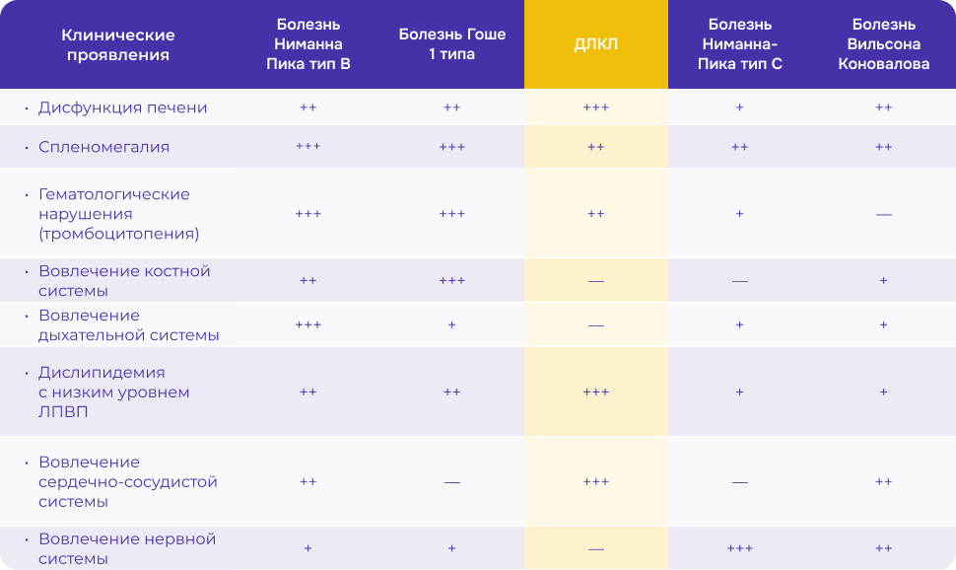956x570 pixels.
Task: Click the ДЛКЛ value for Дисфункция печени
Action: click(595, 107)
